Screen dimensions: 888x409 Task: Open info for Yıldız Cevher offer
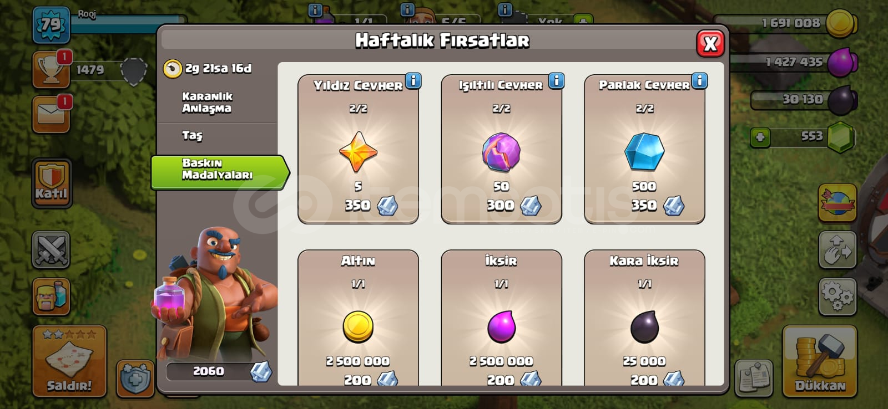(413, 81)
